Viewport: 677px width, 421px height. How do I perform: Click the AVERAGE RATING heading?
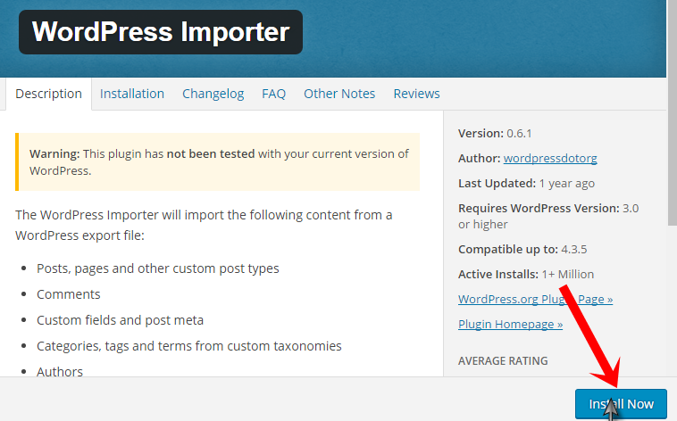point(503,360)
